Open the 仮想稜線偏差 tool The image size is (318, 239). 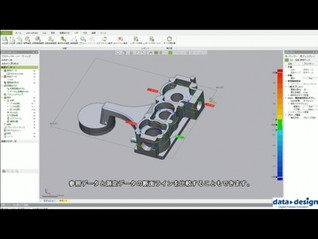click(38, 40)
